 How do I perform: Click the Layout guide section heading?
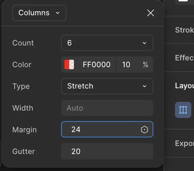(x=185, y=86)
